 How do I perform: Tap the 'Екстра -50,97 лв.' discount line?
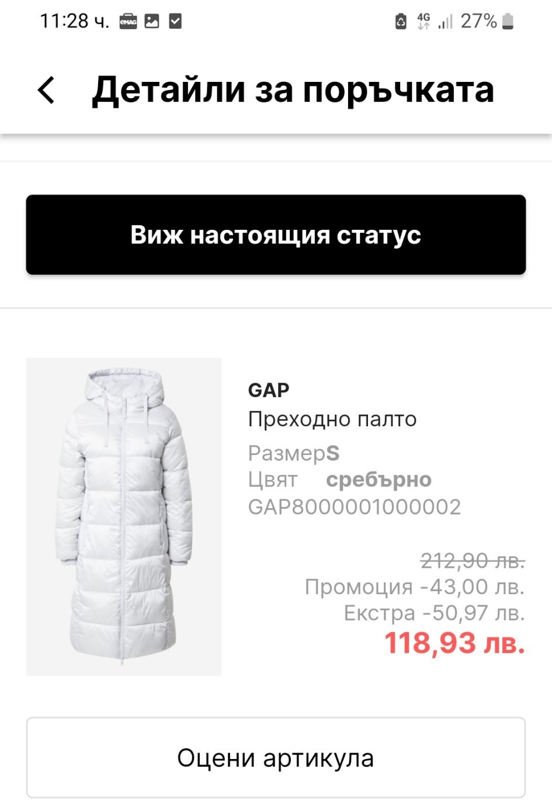click(434, 613)
